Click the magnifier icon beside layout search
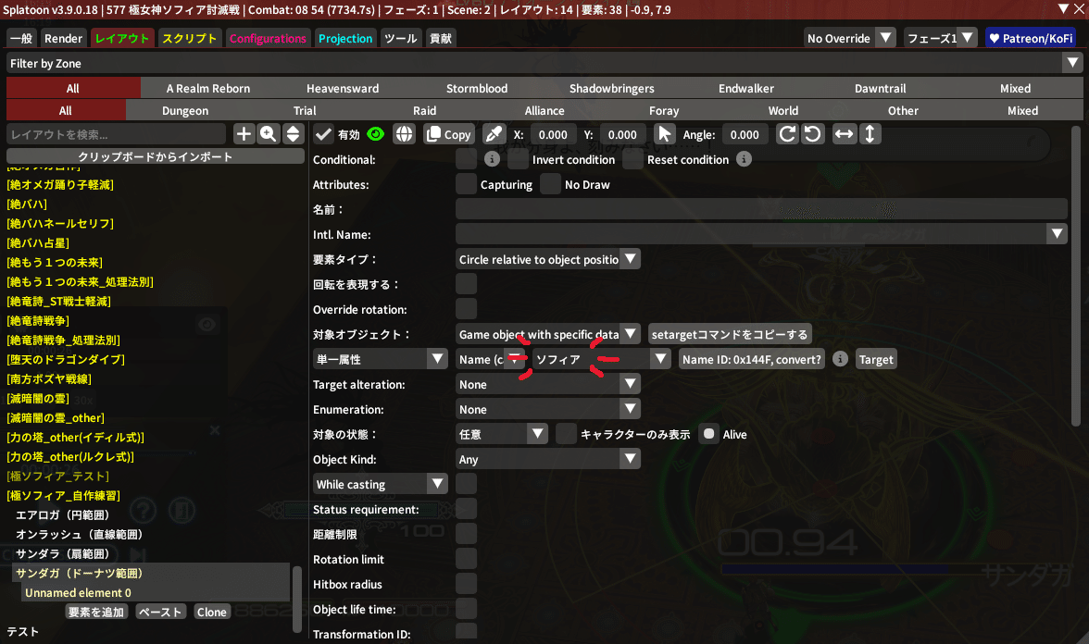Screen dimensions: 1089x644 pos(269,134)
